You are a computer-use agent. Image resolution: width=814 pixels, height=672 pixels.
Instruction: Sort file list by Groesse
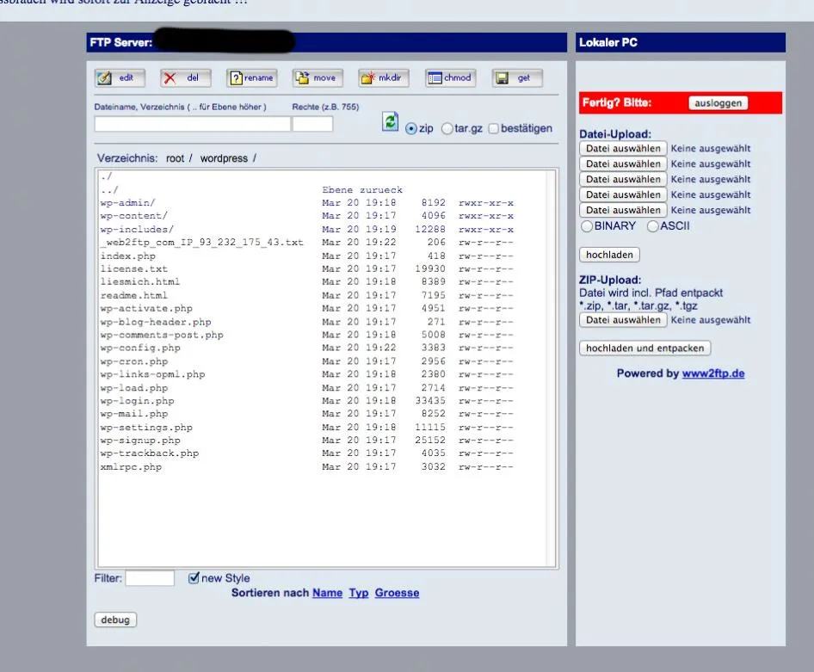pos(398,593)
